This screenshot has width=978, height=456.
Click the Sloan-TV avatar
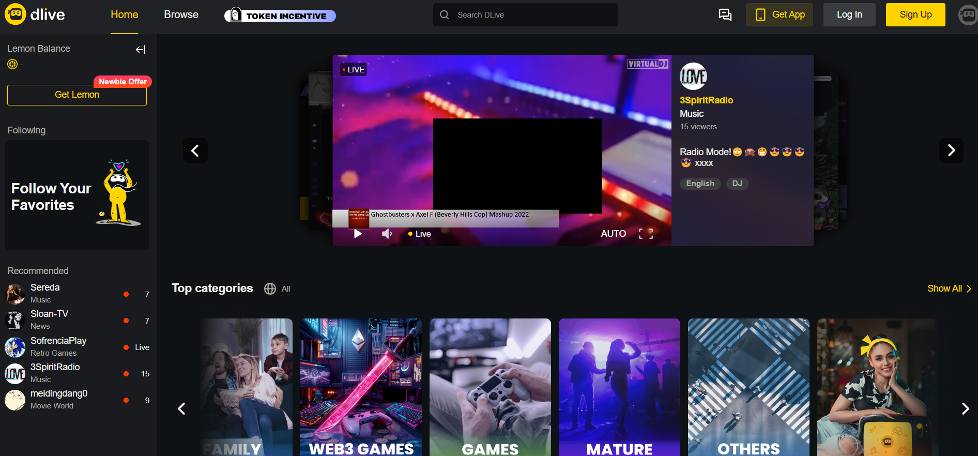(x=15, y=320)
